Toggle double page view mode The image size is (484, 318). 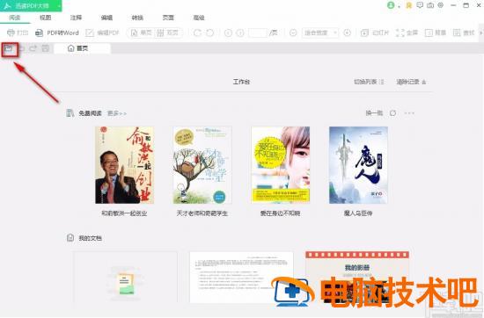point(167,33)
